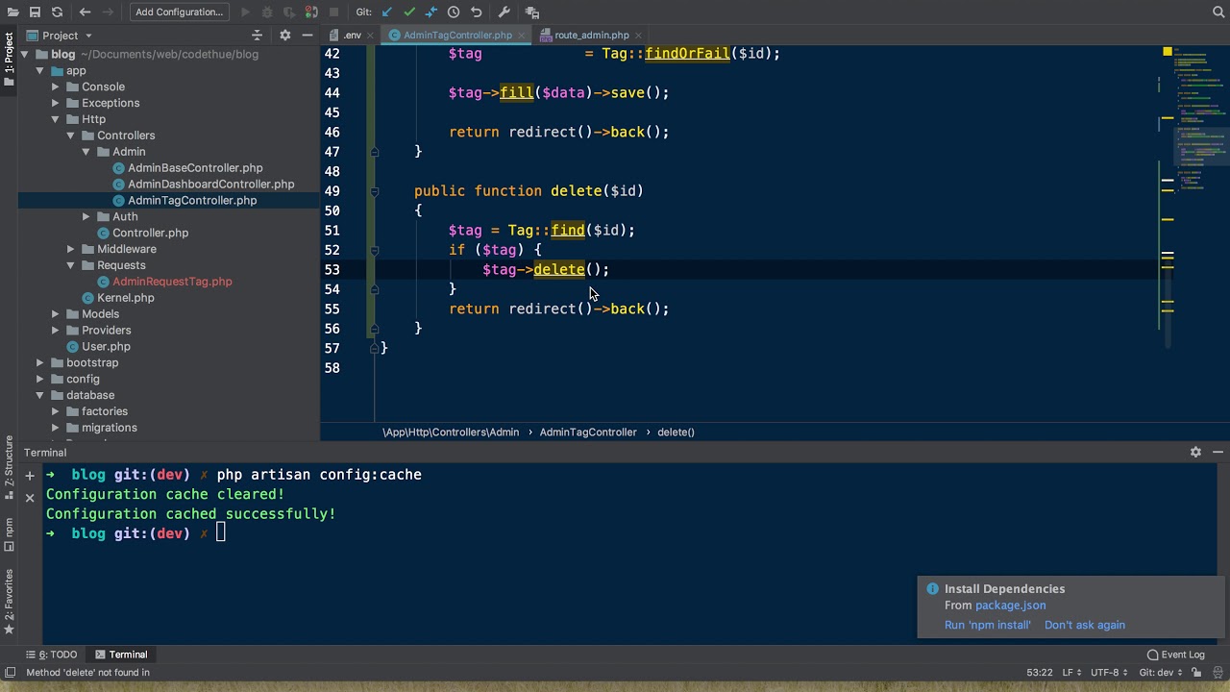Screen dimensions: 1230x692
Task: Click the PHP debug listening phone icon
Action: pyautogui.click(x=311, y=12)
